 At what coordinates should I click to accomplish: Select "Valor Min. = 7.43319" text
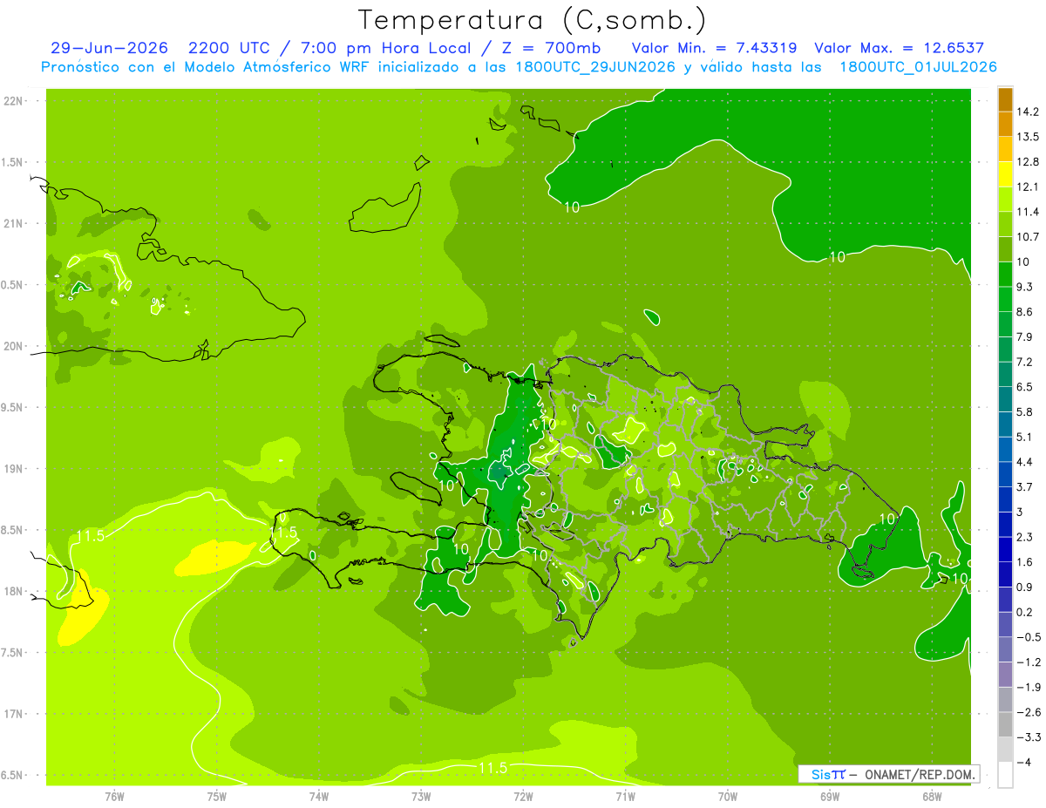tap(714, 48)
